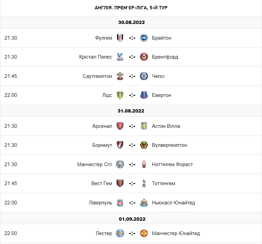Click the Wolverhampton wolf crest
The image size is (262, 244).
[x=144, y=145]
